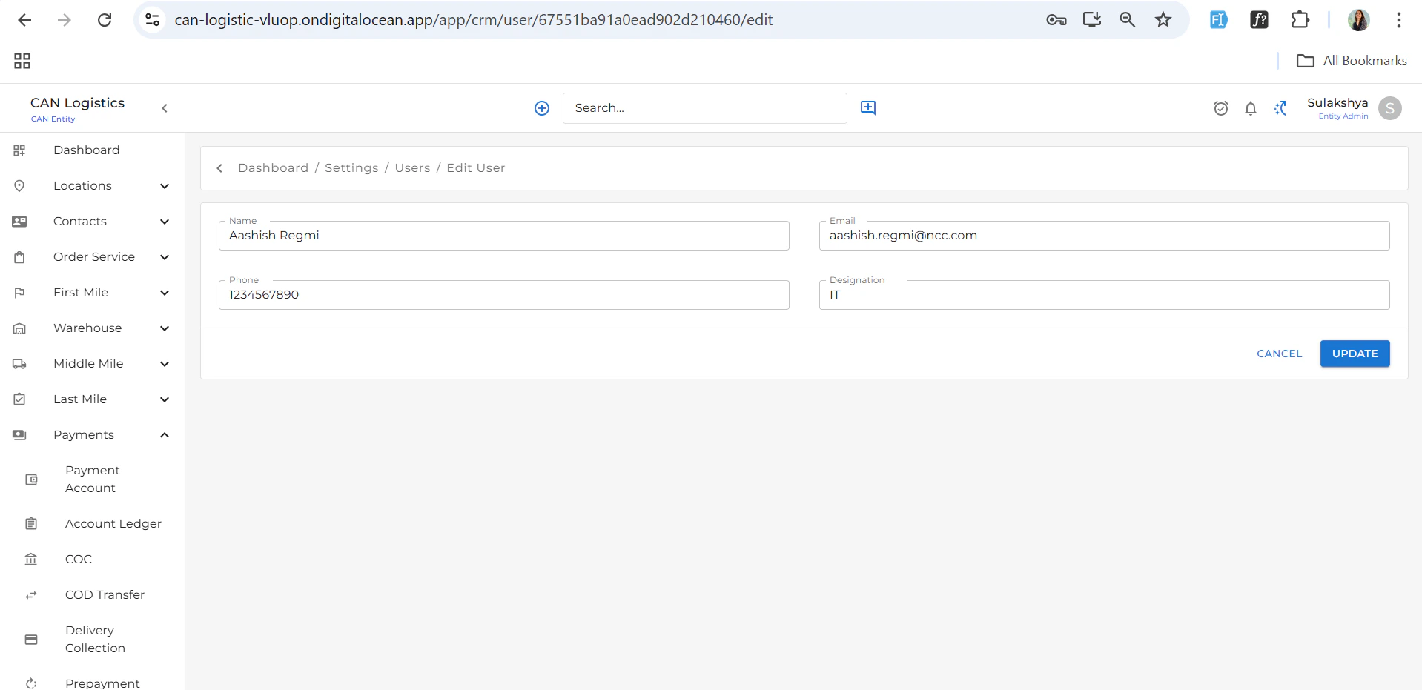Screen dimensions: 1422x690
Task: Open the Sulakshya user avatar menu
Action: point(1390,108)
